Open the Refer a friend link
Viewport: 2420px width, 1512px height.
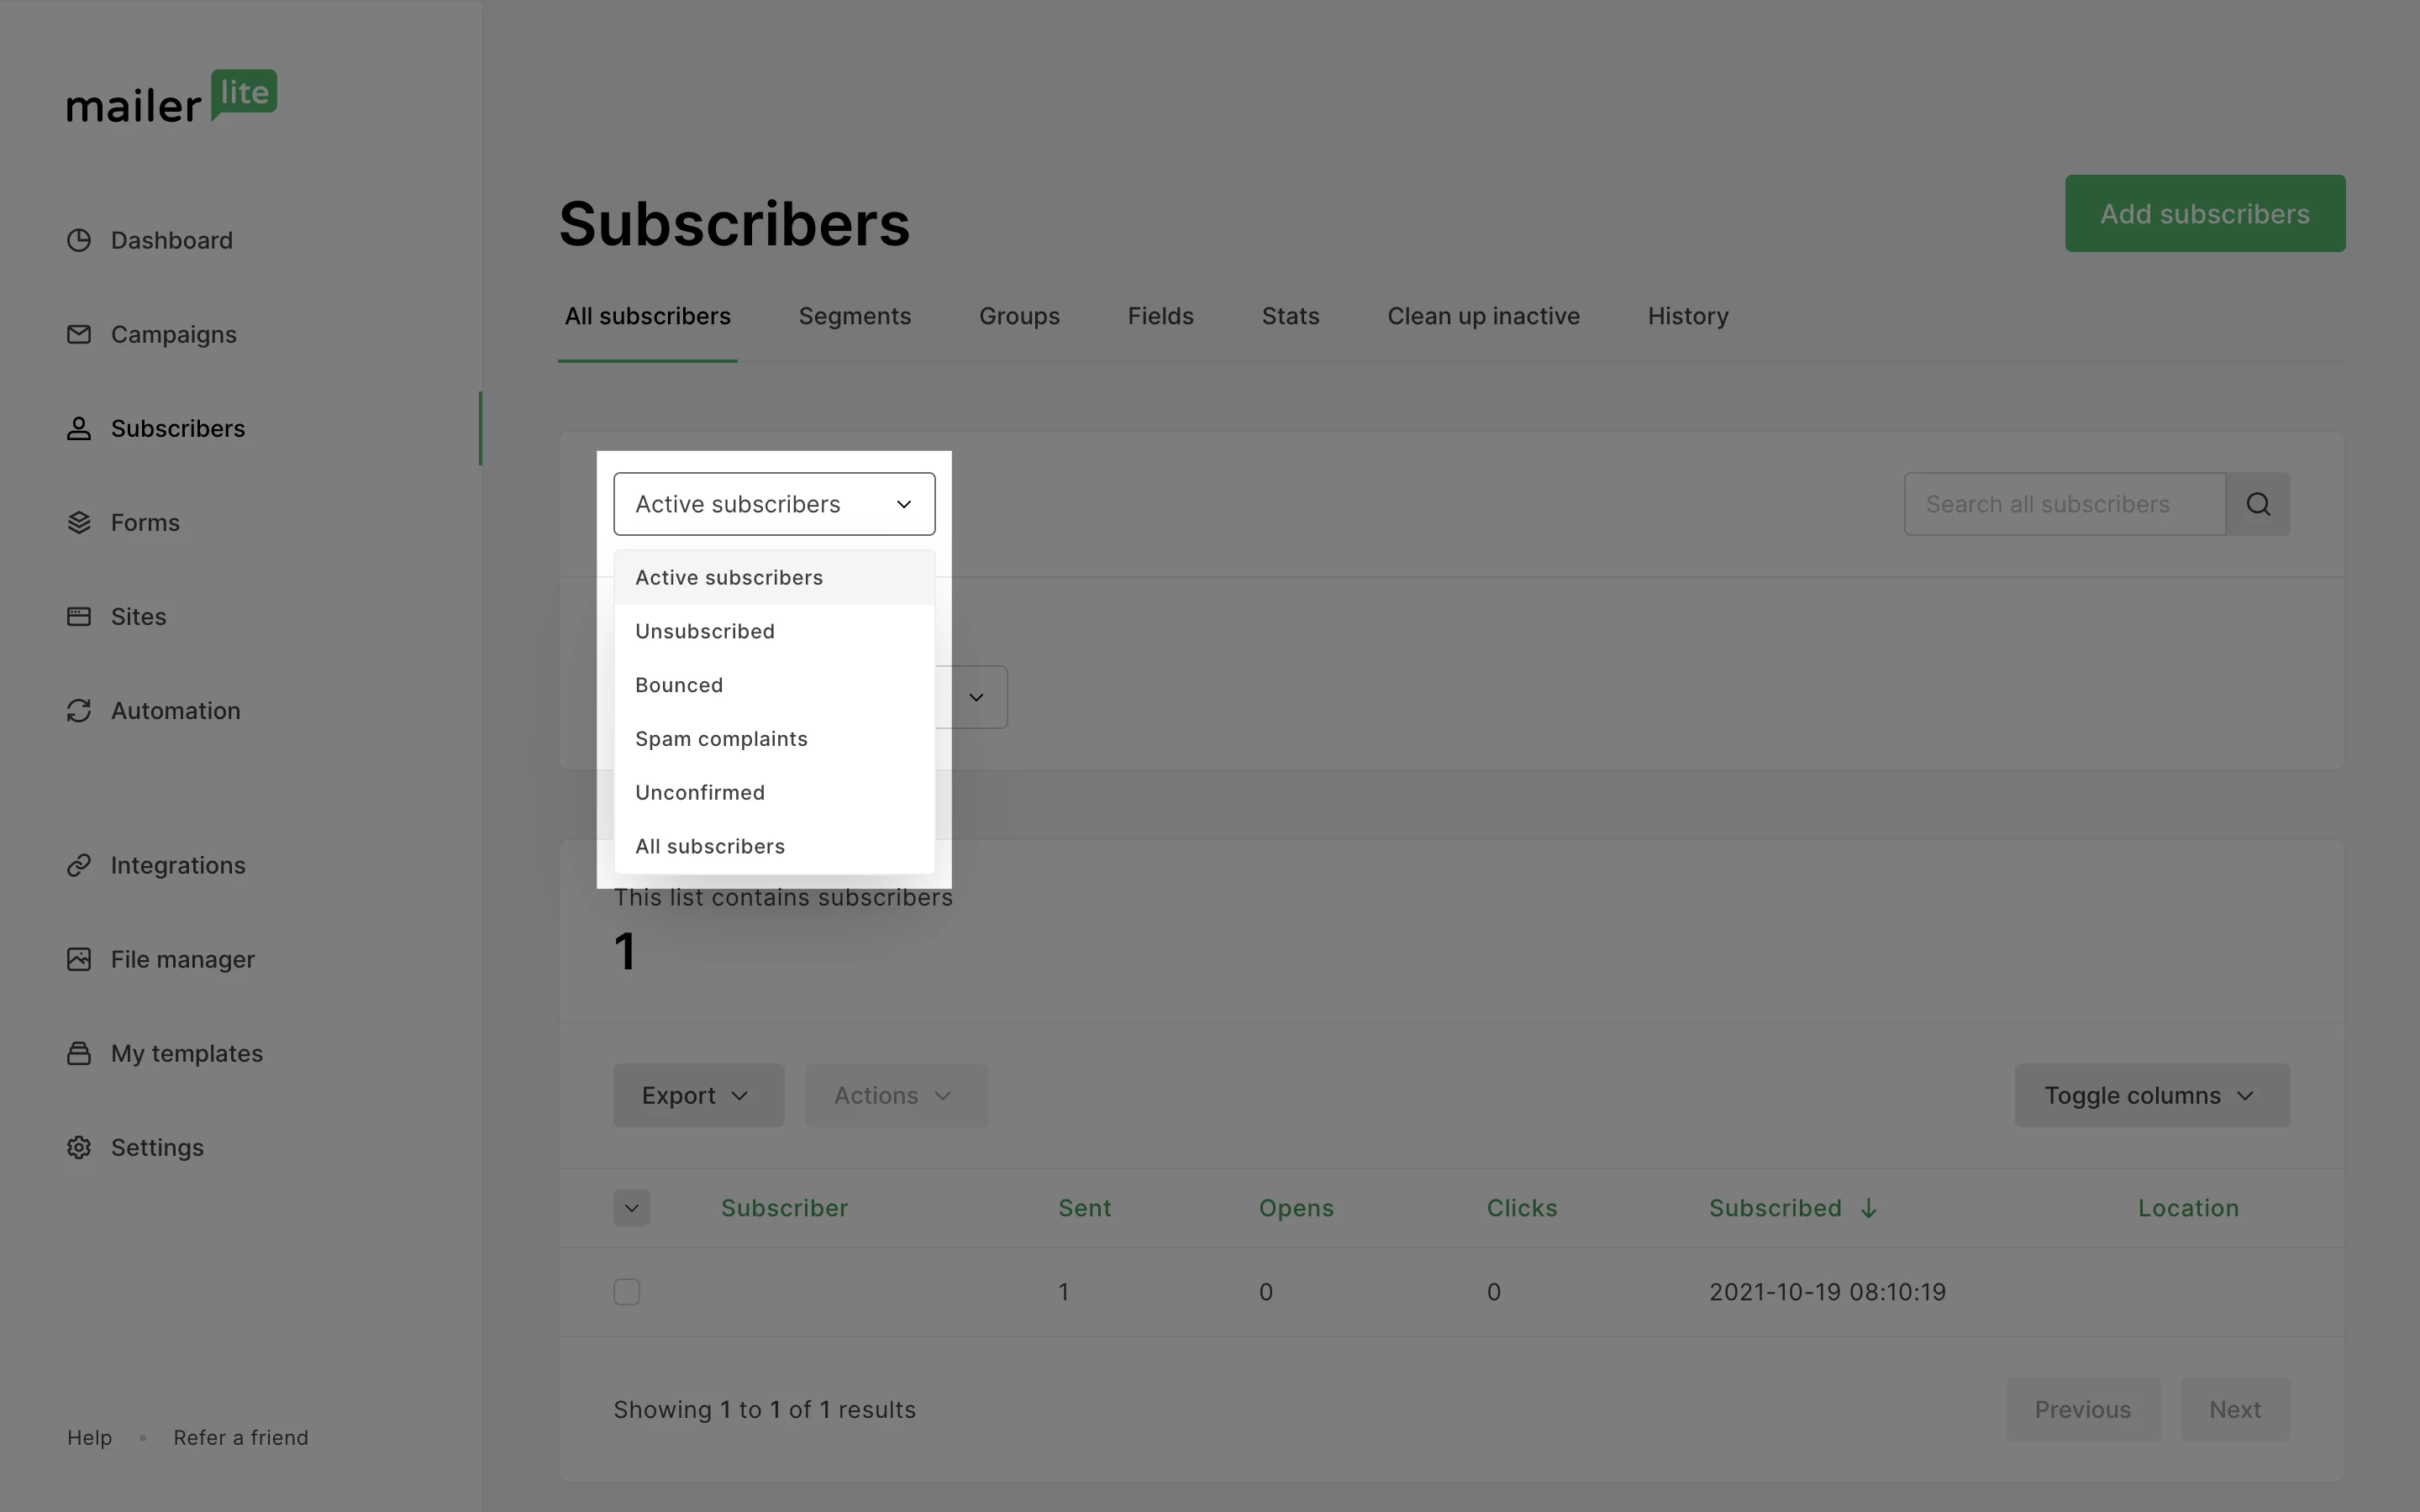click(x=241, y=1437)
